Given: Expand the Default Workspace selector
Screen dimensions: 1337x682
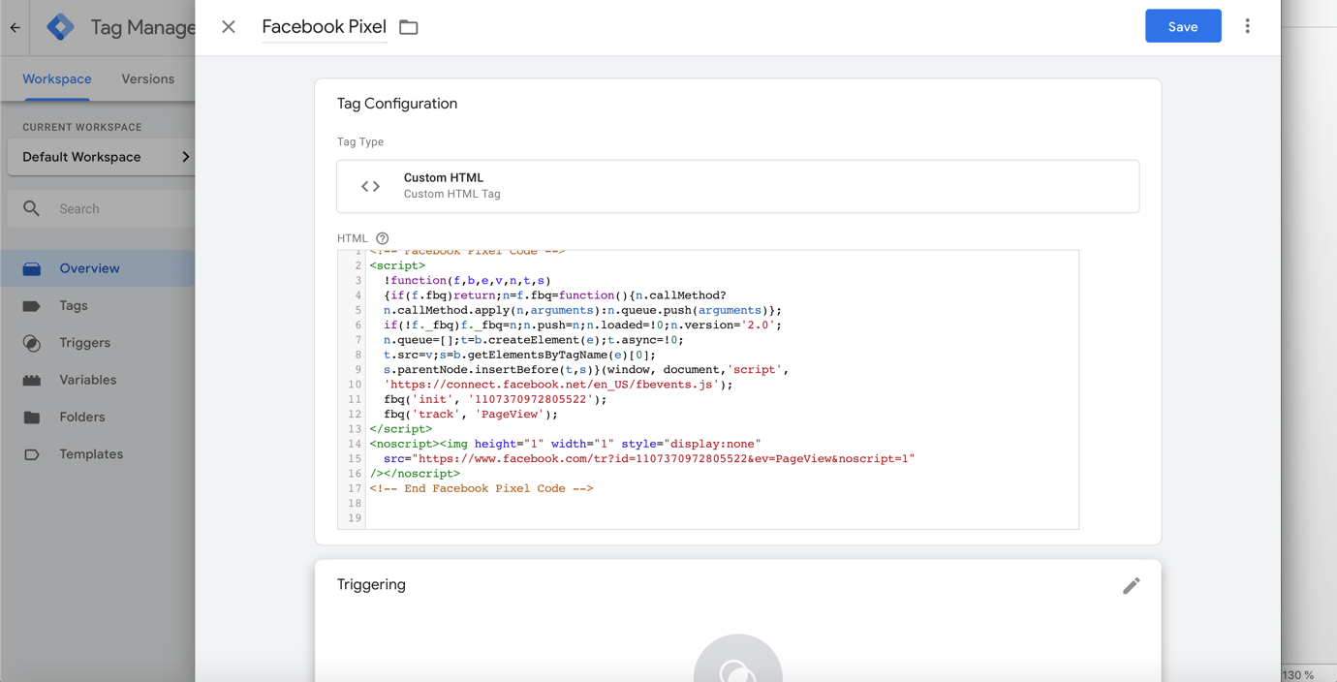Looking at the screenshot, I should click(102, 157).
